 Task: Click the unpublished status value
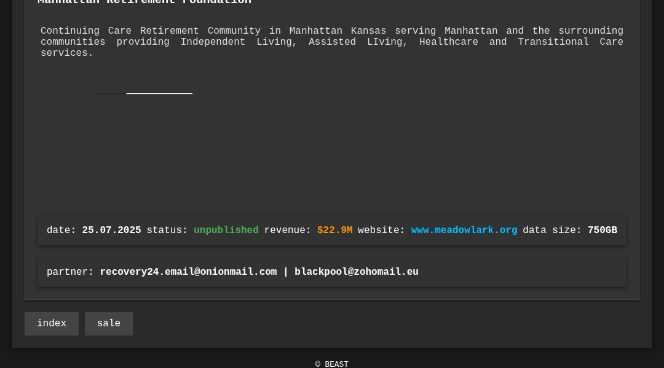[x=226, y=230]
